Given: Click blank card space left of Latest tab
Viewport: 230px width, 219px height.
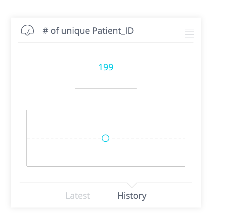Looking at the screenshot, I should coord(37,196).
